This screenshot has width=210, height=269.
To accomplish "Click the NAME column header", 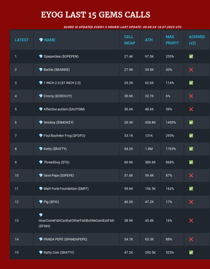I will tap(50, 40).
